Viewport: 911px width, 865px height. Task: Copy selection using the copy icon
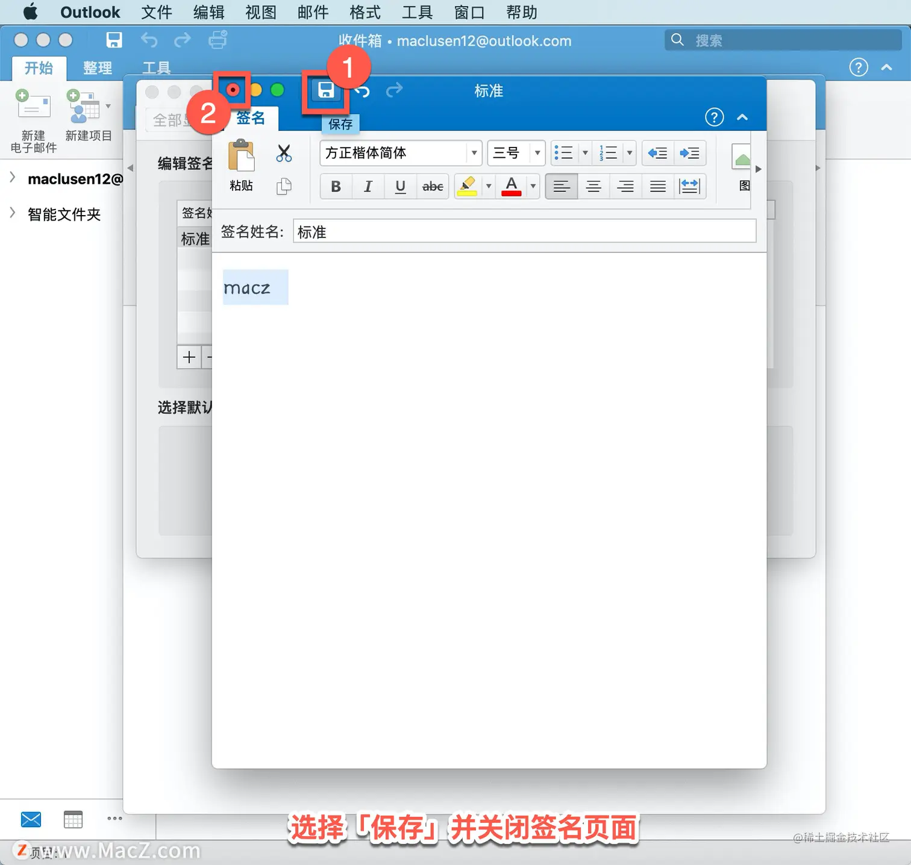pyautogui.click(x=284, y=186)
